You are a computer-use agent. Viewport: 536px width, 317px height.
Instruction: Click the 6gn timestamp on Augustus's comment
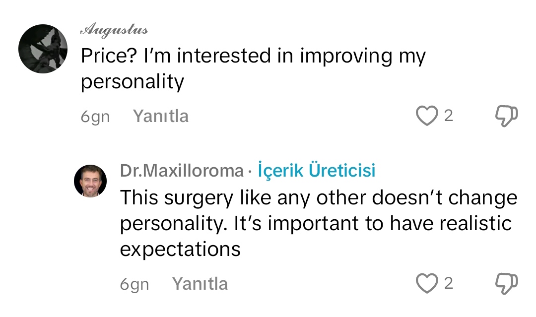click(x=95, y=117)
